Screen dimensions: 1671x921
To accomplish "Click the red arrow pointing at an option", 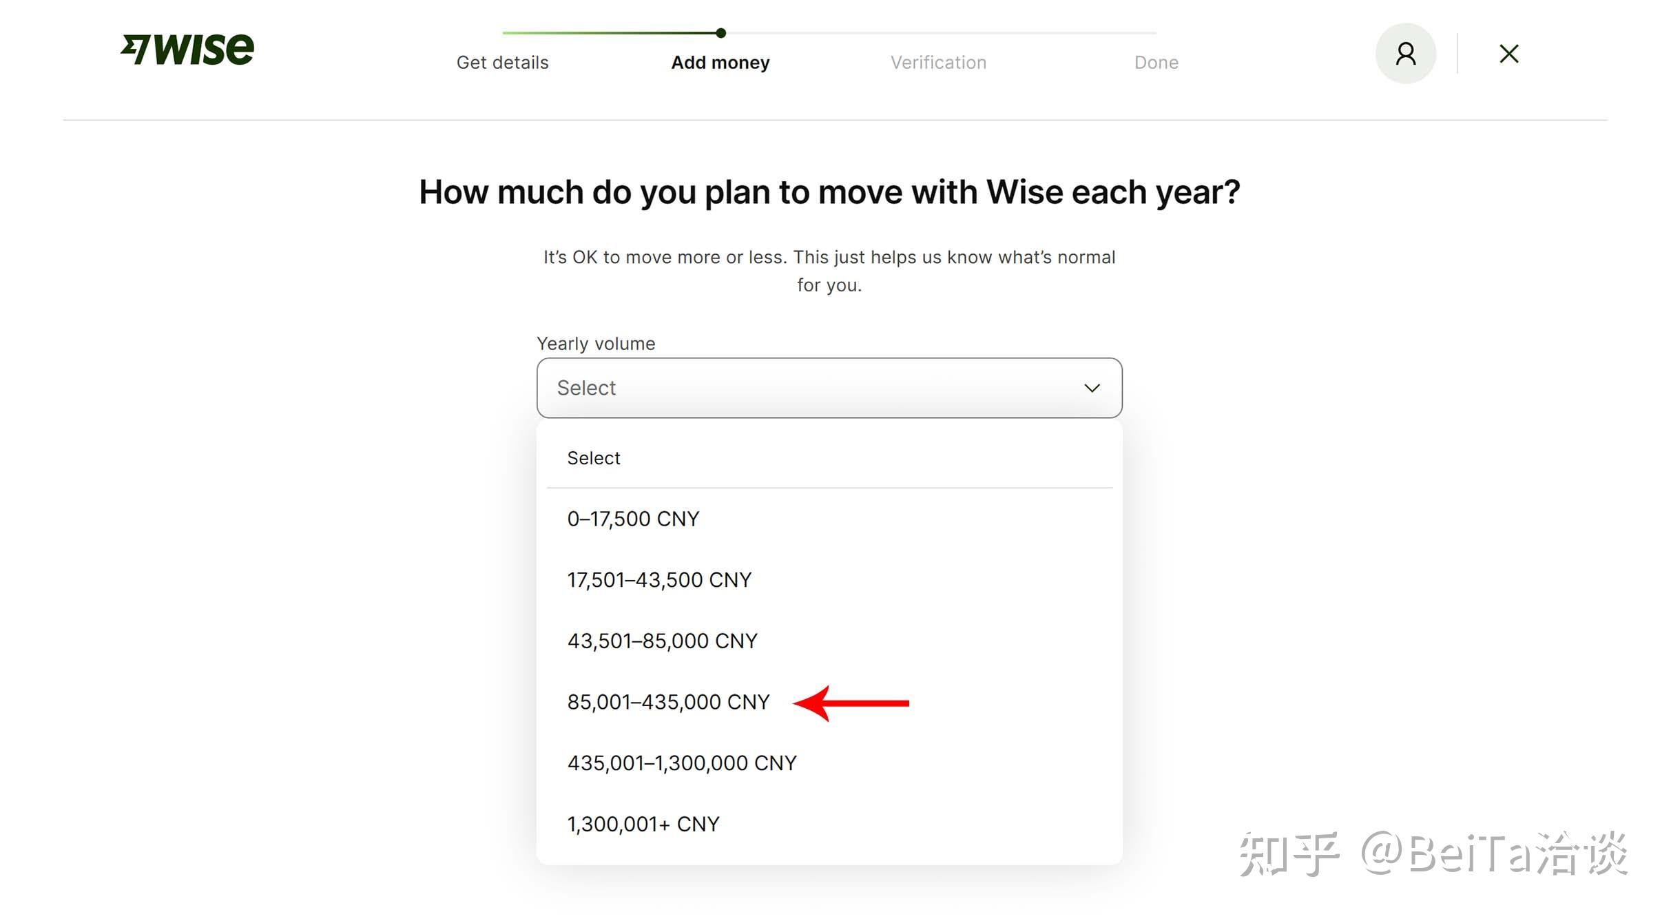I will 854,703.
